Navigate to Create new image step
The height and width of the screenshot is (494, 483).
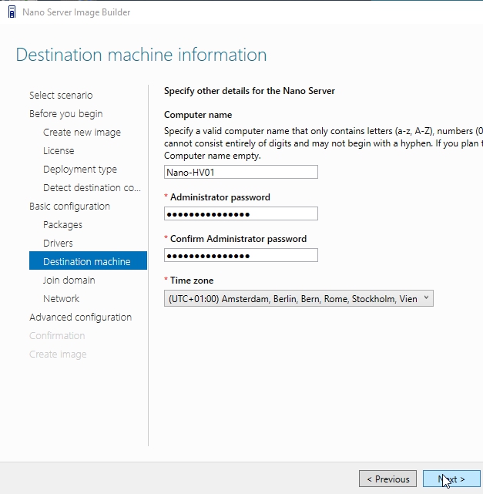[x=82, y=133]
